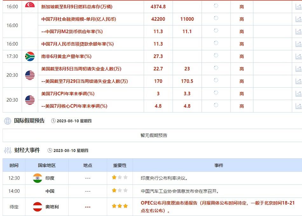The width and height of the screenshot is (302, 216).
Task: Click loading spinner in Singapore fuel inventory row
Action: (216, 6)
